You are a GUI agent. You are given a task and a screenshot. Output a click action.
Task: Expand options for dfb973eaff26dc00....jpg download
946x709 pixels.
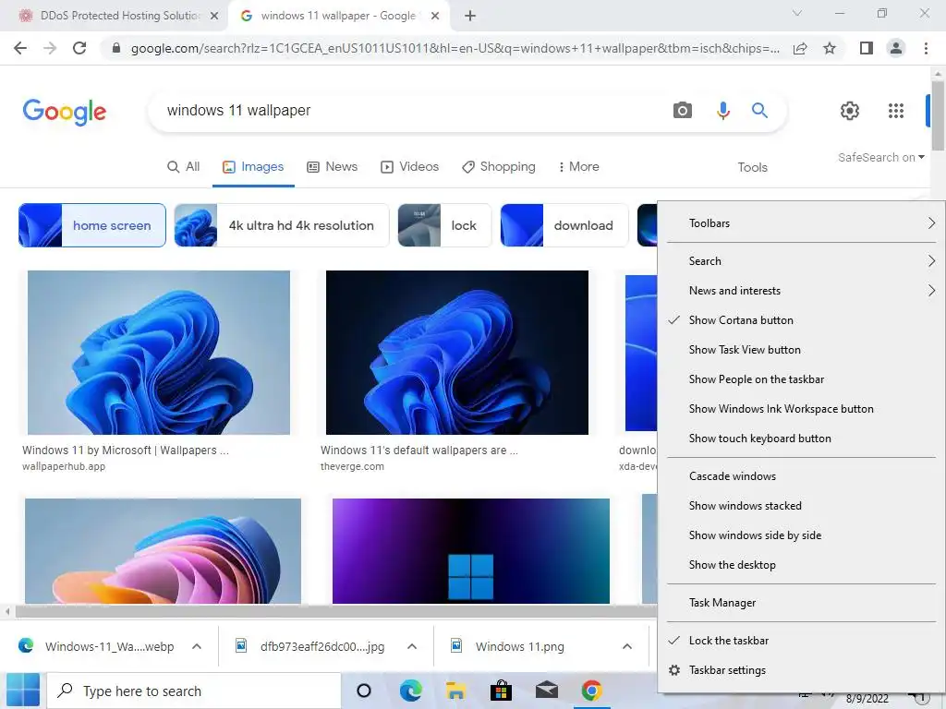(412, 646)
